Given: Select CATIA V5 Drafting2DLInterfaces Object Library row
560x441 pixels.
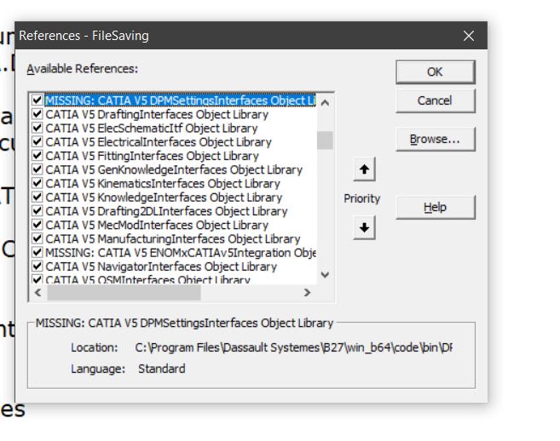Looking at the screenshot, I should click(166, 212).
